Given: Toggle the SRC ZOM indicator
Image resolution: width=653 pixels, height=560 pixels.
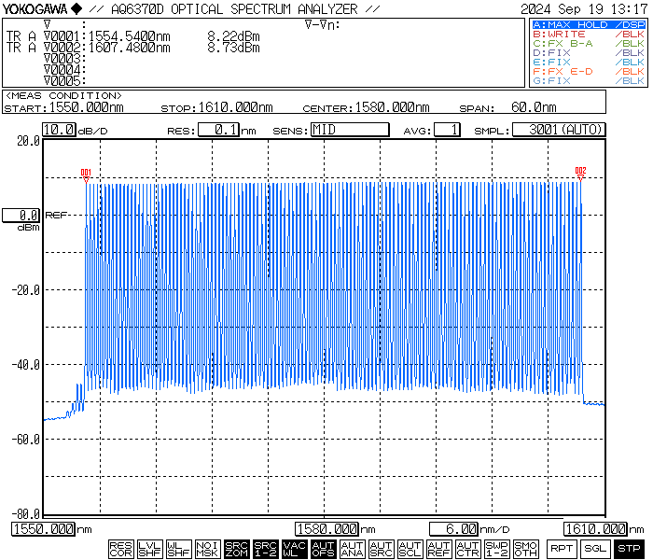Looking at the screenshot, I should (237, 549).
